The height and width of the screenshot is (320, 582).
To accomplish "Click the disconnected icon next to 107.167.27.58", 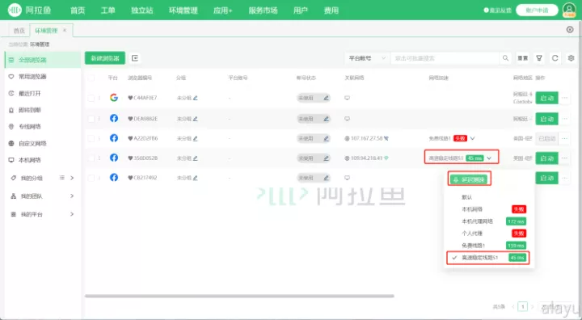I will tap(386, 138).
